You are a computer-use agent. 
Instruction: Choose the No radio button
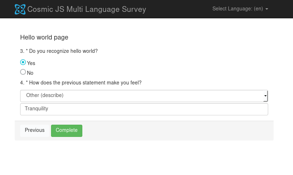pos(23,72)
